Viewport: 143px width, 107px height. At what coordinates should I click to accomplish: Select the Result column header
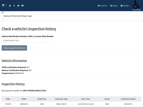(107, 99)
